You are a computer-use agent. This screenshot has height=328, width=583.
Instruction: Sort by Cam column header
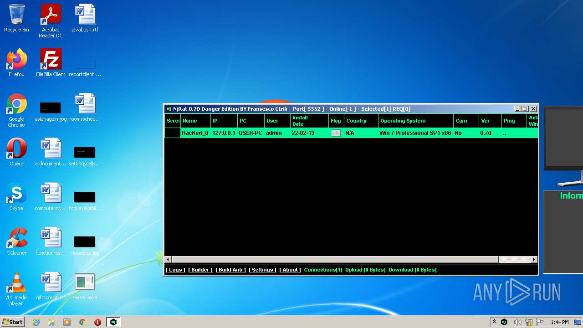point(466,121)
